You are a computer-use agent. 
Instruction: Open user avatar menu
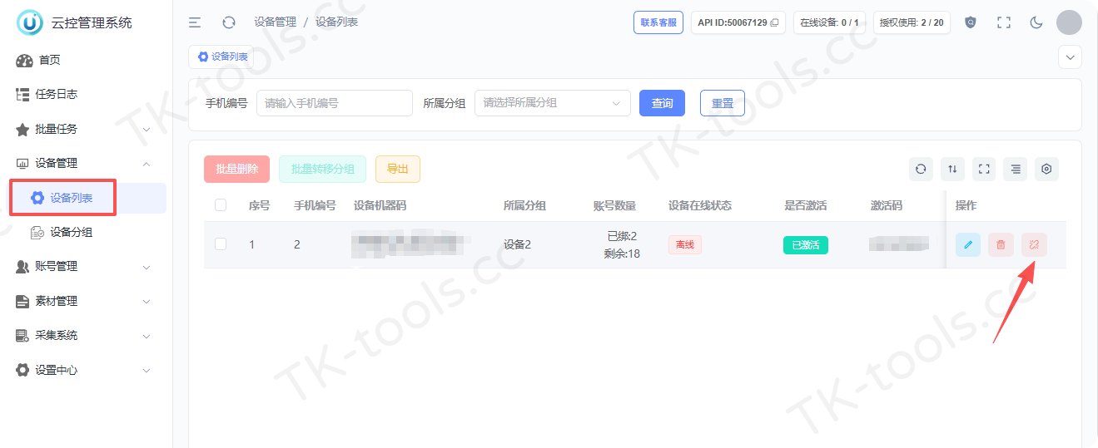pos(1069,22)
